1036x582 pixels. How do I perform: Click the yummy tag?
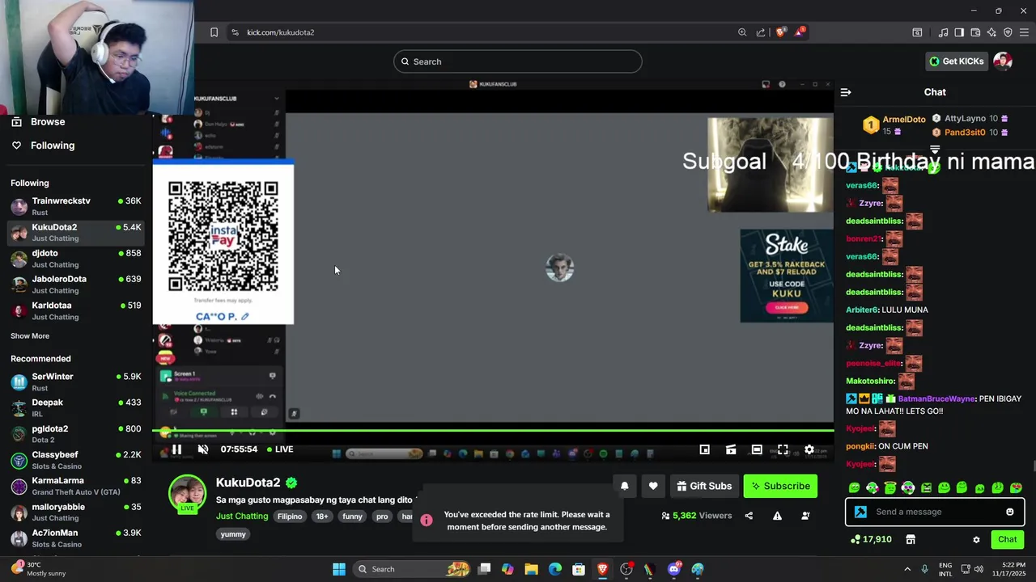233,534
